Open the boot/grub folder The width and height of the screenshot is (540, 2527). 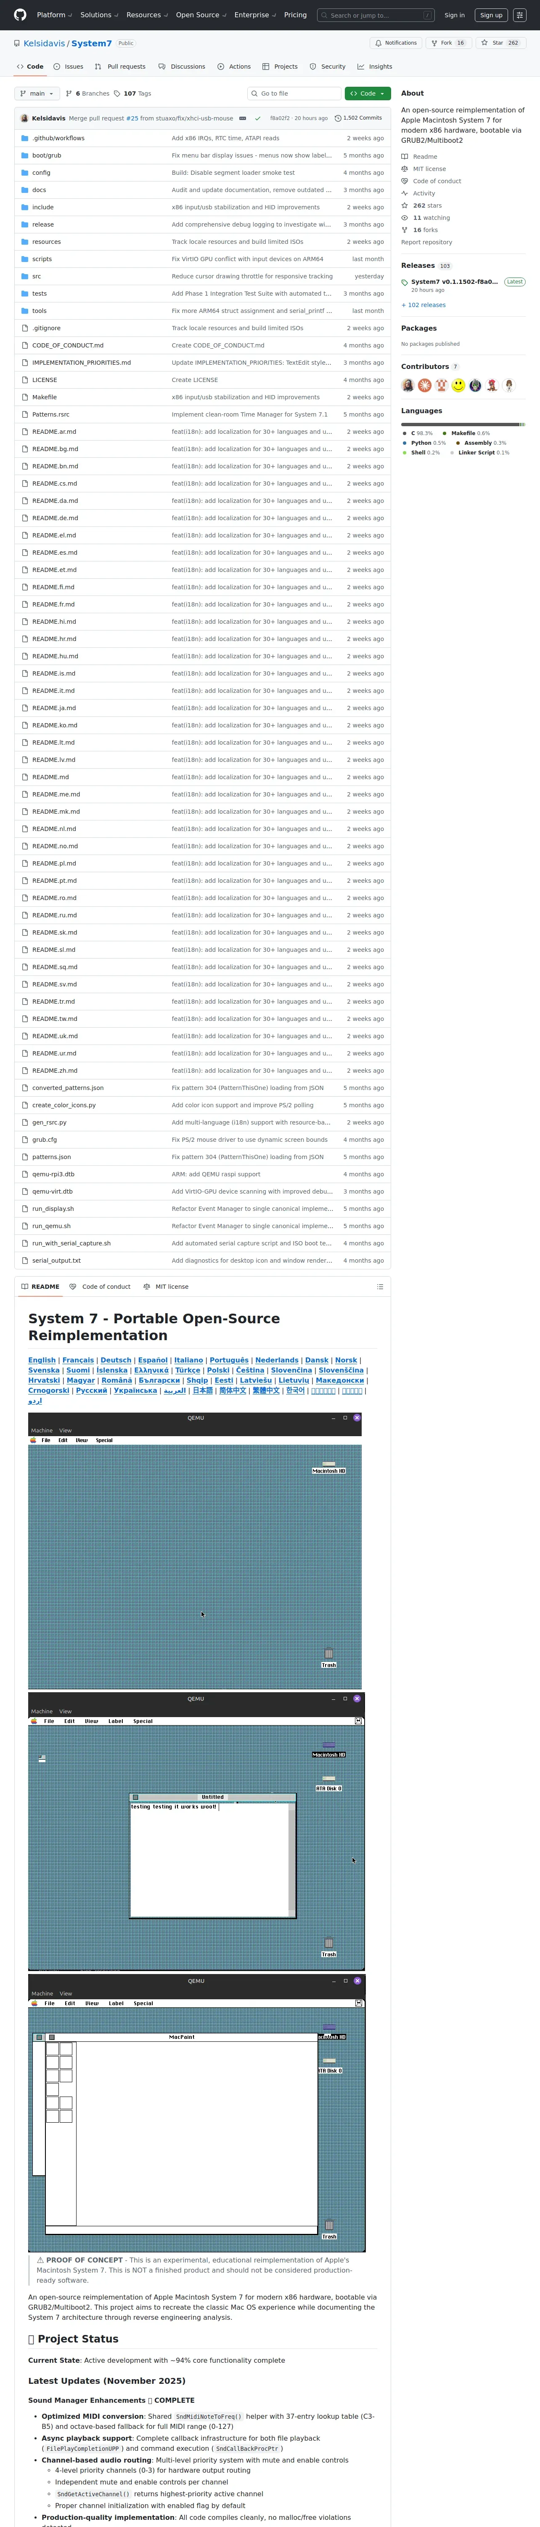46,156
